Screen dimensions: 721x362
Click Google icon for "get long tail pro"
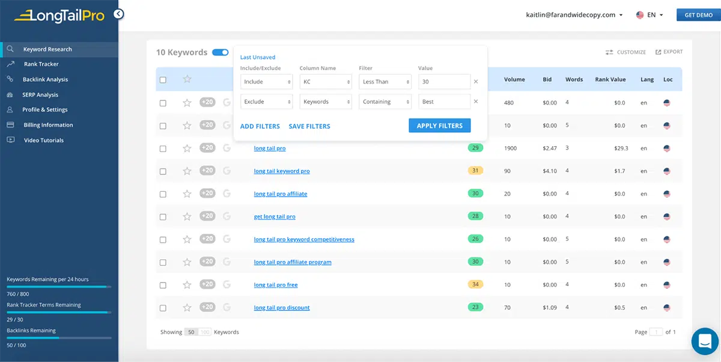227,216
